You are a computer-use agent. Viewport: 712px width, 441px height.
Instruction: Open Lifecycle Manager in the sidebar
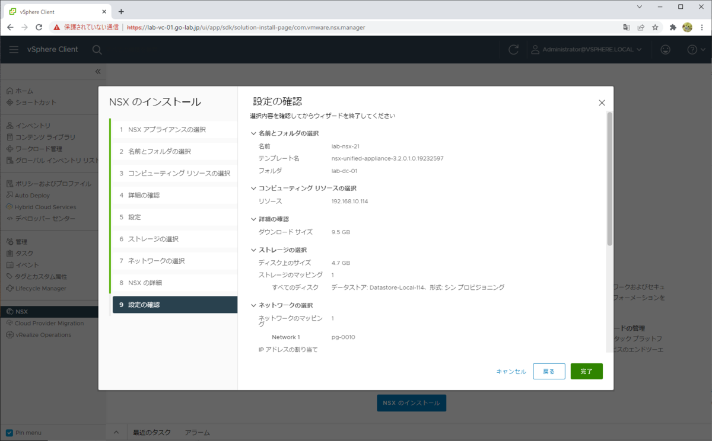[36, 289]
